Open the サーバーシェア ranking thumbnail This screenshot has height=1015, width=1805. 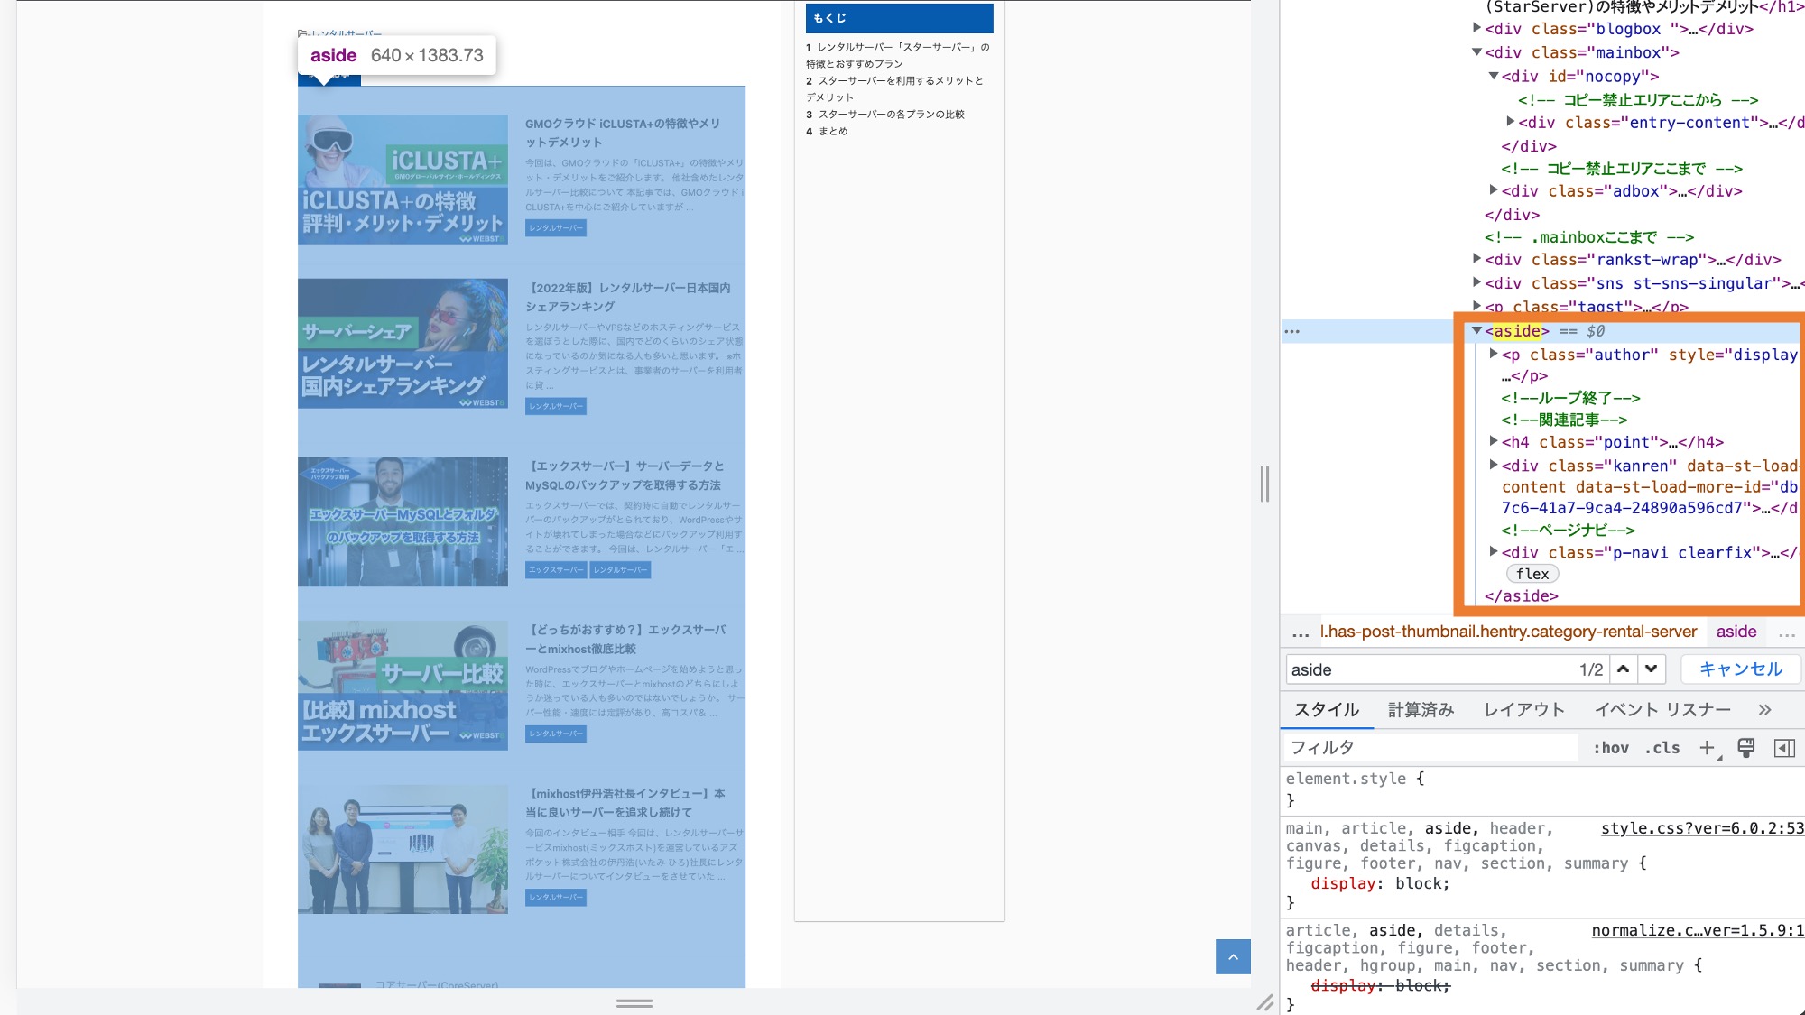(403, 343)
